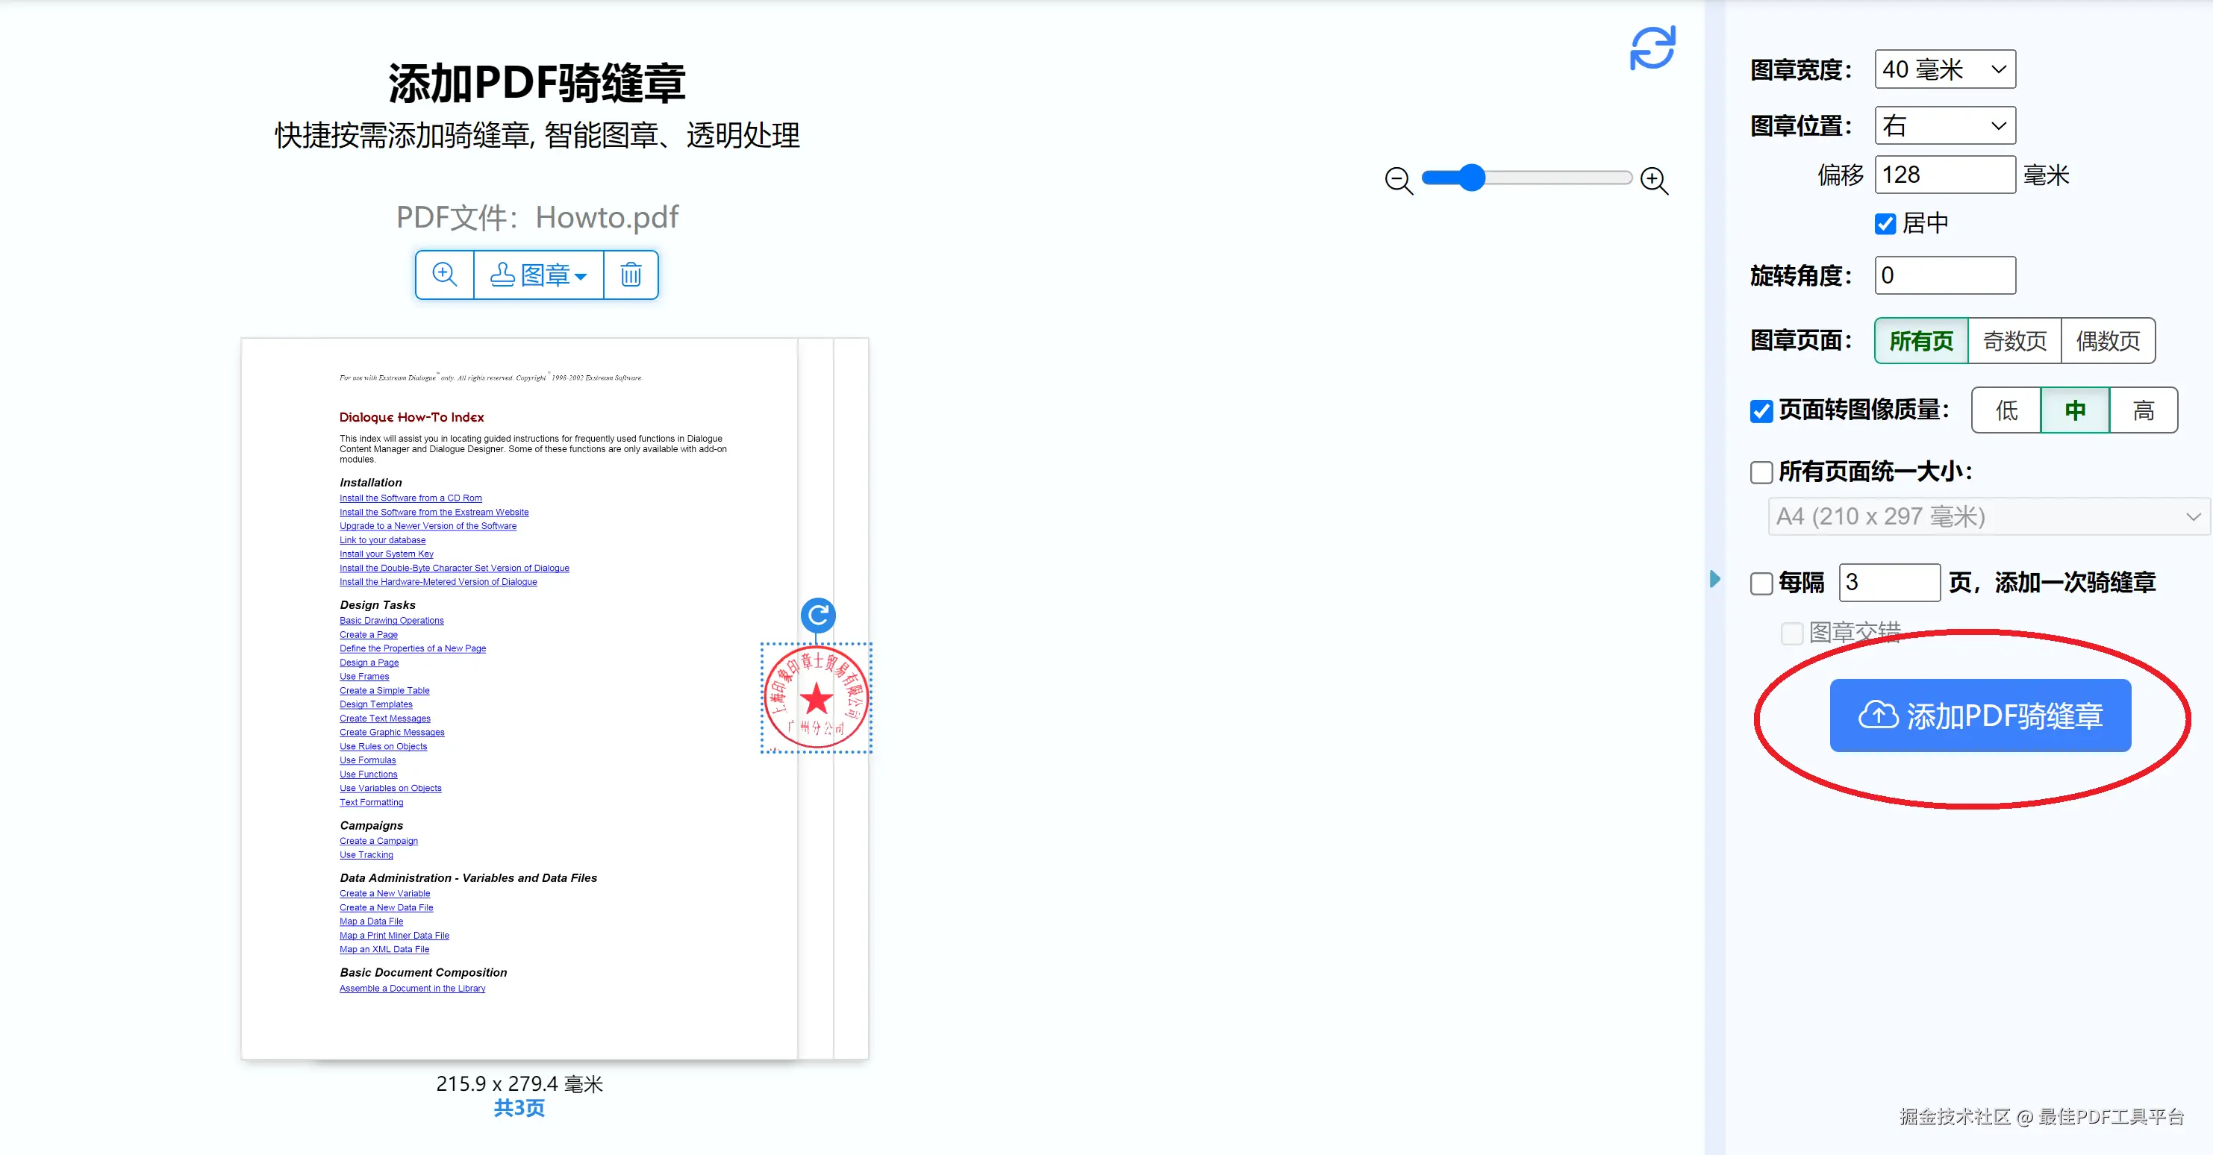The width and height of the screenshot is (2213, 1155).
Task: Collapse the settings panel arrow
Action: tap(1714, 579)
